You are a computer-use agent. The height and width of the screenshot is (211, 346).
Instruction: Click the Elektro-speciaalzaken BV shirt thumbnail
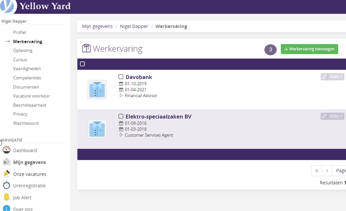[x=97, y=129]
